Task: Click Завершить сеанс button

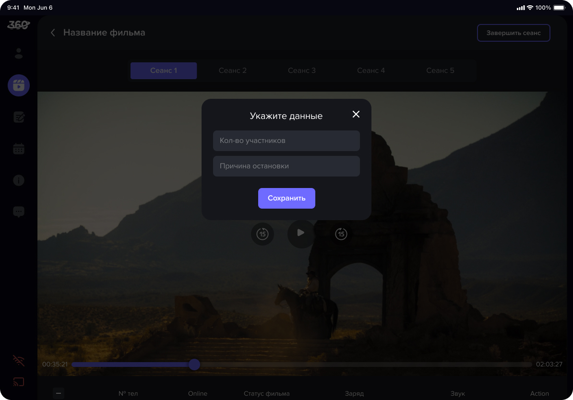Action: [513, 33]
